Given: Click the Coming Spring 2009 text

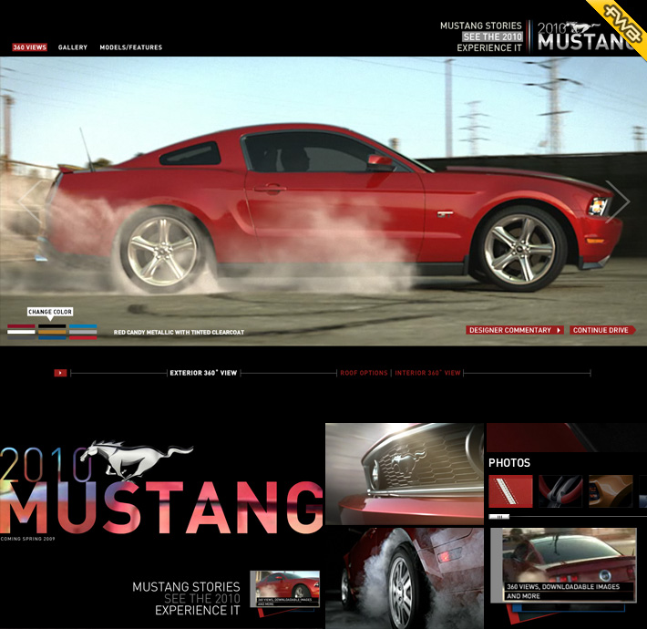Looking at the screenshot, I should pos(27,539).
